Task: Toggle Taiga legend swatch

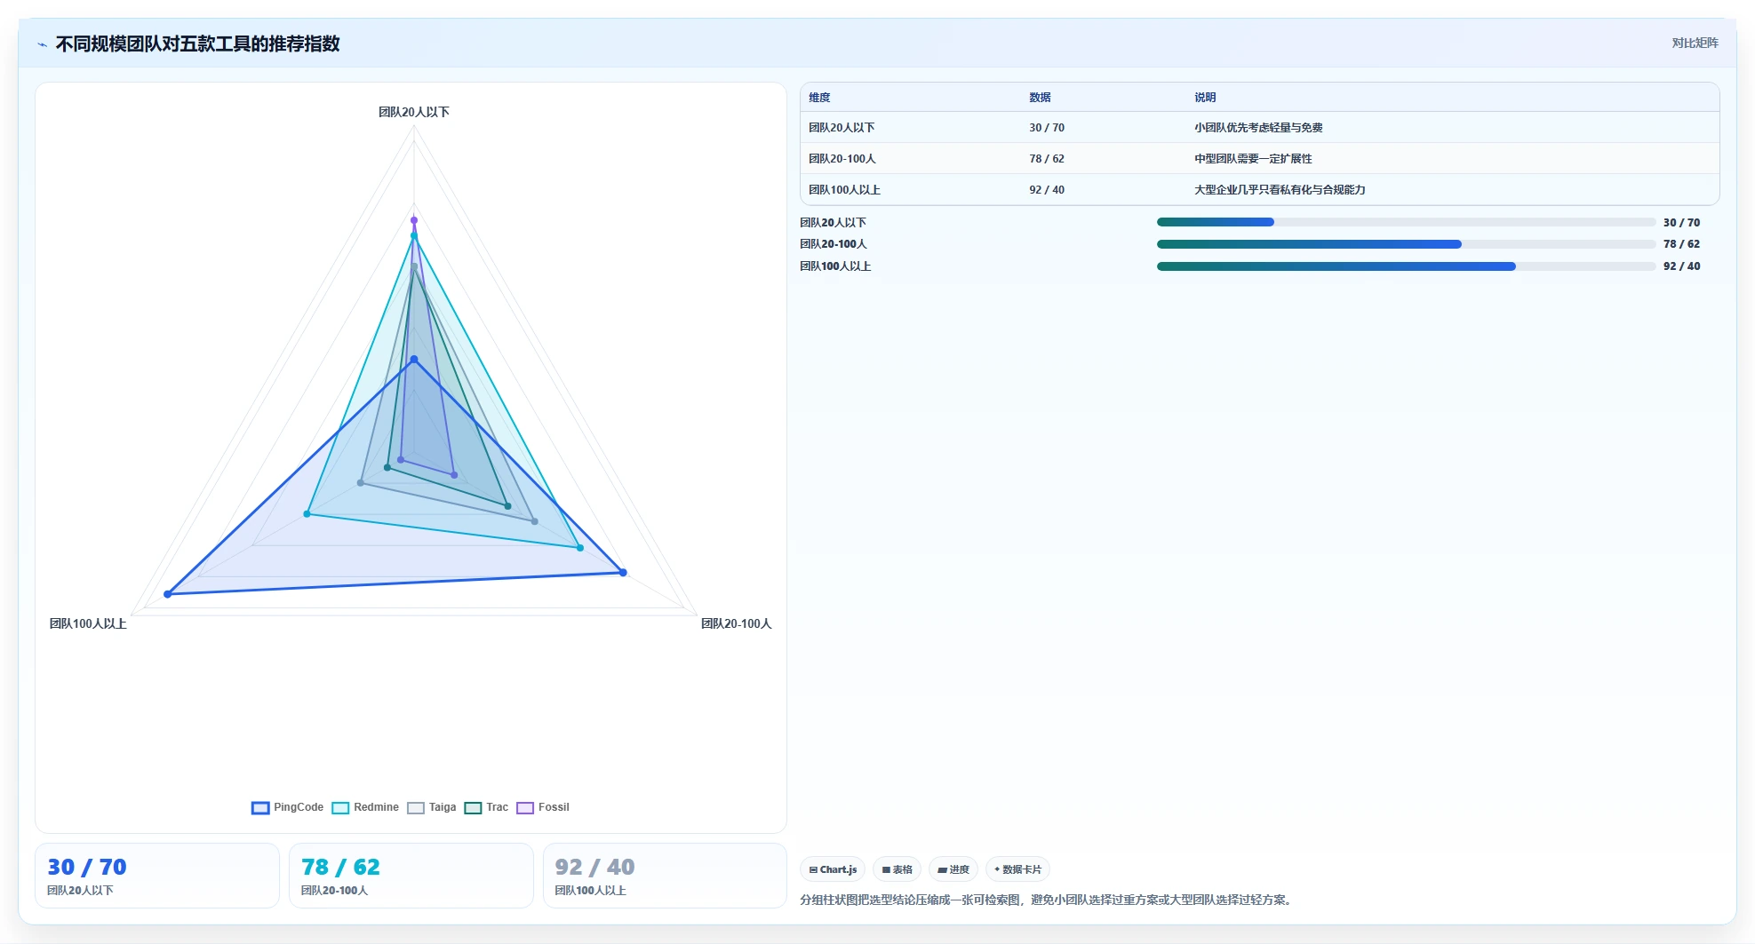Action: pos(416,808)
